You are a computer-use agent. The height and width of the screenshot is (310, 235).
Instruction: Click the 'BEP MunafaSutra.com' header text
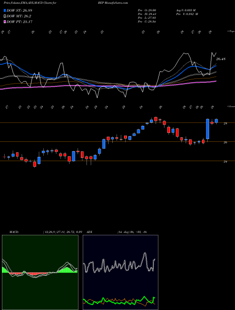pyautogui.click(x=113, y=3)
